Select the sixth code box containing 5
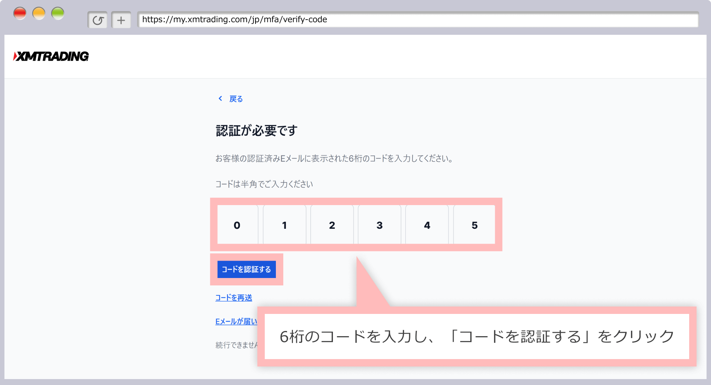 tap(474, 225)
